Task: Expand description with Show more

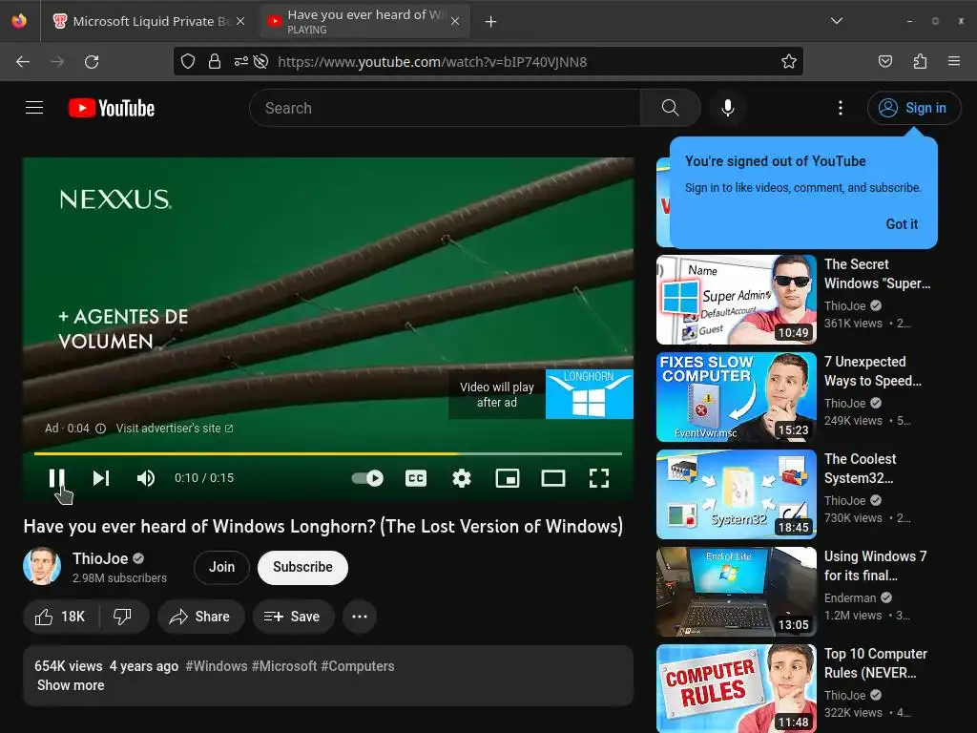Action: tap(71, 685)
